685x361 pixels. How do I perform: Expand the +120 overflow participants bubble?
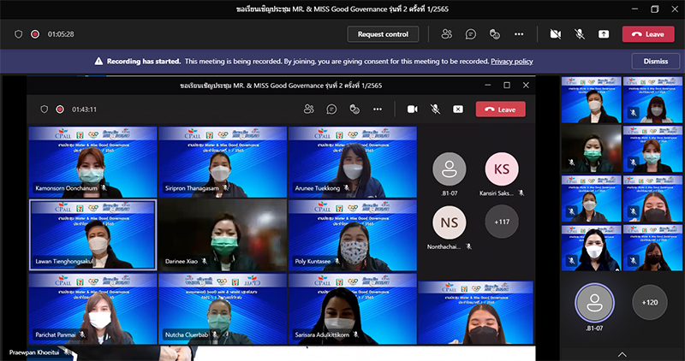coord(650,302)
